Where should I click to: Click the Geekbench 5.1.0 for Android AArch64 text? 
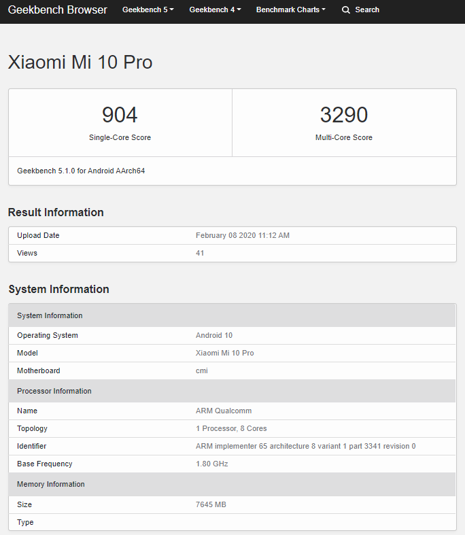81,171
